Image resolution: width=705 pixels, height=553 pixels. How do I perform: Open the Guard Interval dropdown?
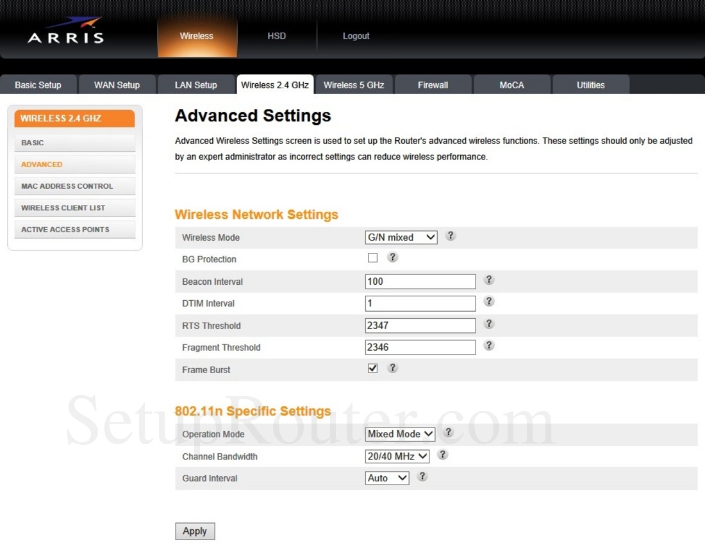387,477
